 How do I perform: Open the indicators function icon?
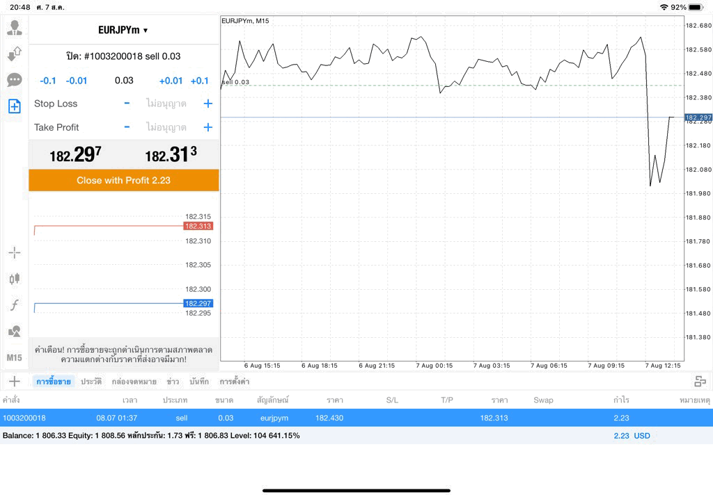coord(15,305)
